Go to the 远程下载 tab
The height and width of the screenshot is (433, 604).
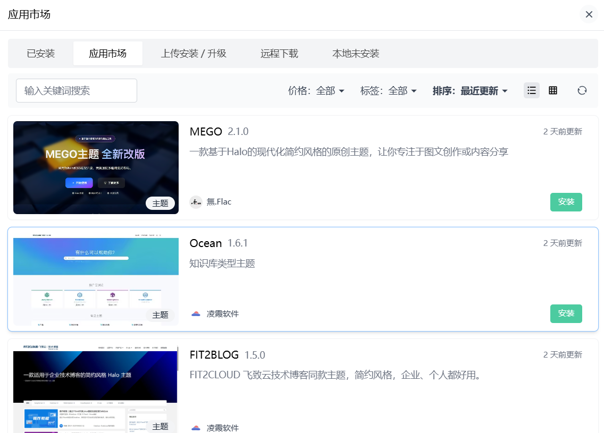pos(279,54)
